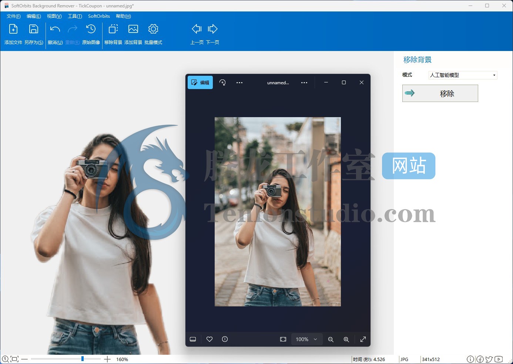
Task: Minimize the photo viewer window
Action: pyautogui.click(x=326, y=82)
